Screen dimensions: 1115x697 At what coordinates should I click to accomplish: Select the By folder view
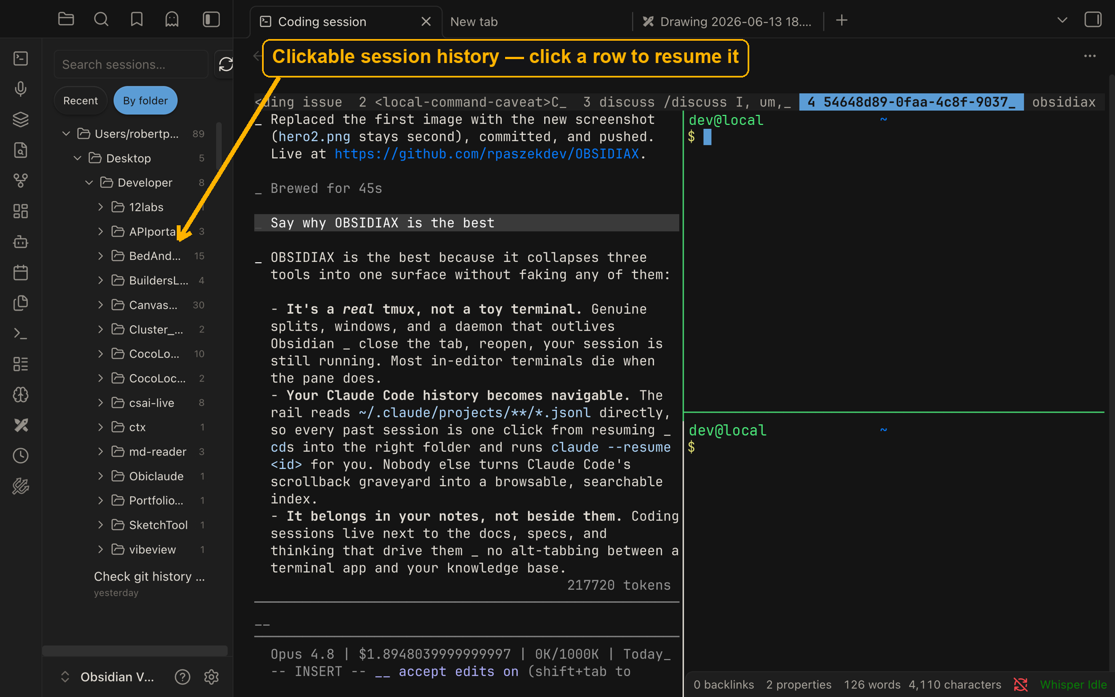(145, 100)
